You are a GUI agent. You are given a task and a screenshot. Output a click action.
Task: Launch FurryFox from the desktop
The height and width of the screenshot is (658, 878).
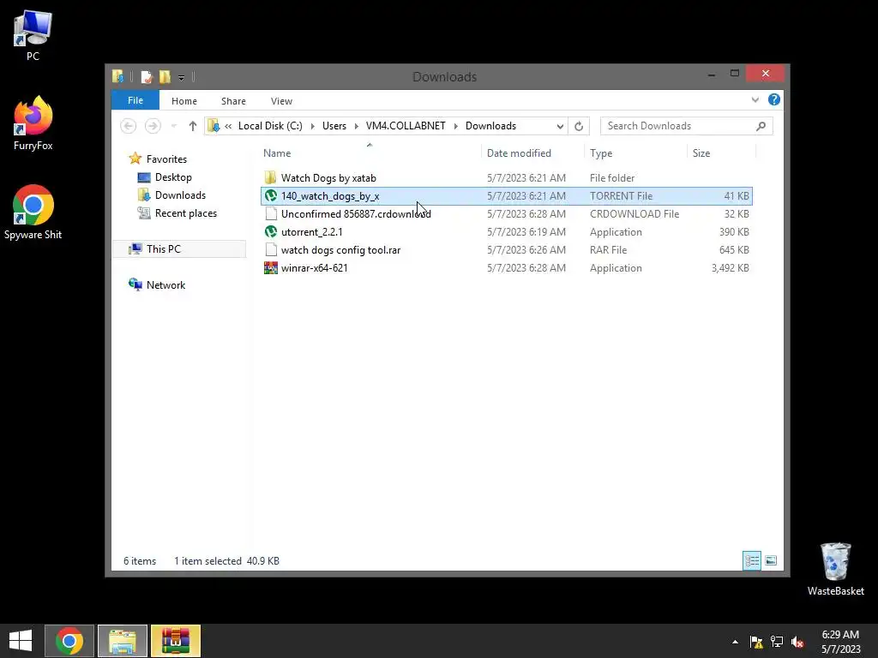33,123
